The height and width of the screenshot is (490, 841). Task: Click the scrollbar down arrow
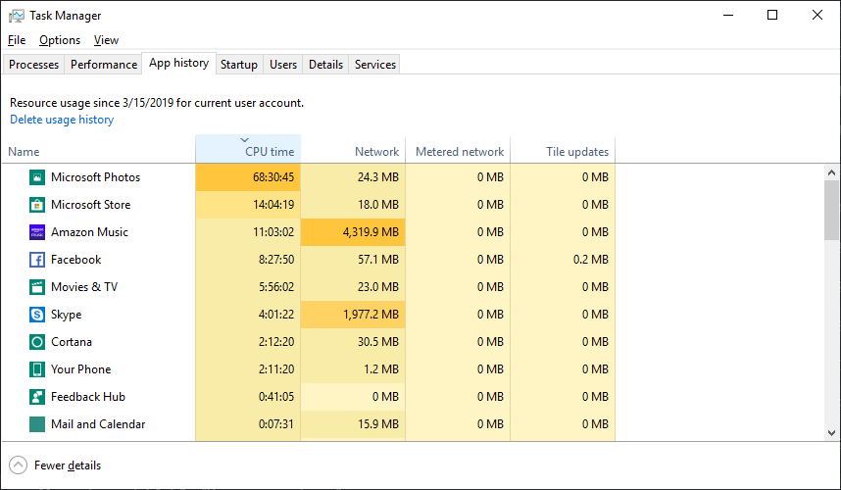pos(831,433)
